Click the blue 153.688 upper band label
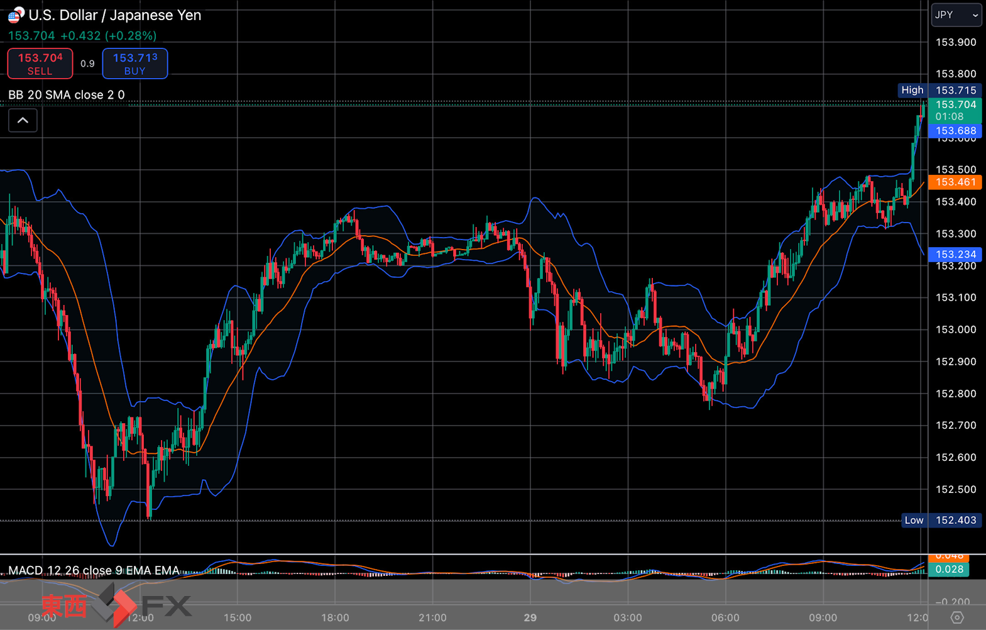986x630 pixels. pos(955,131)
